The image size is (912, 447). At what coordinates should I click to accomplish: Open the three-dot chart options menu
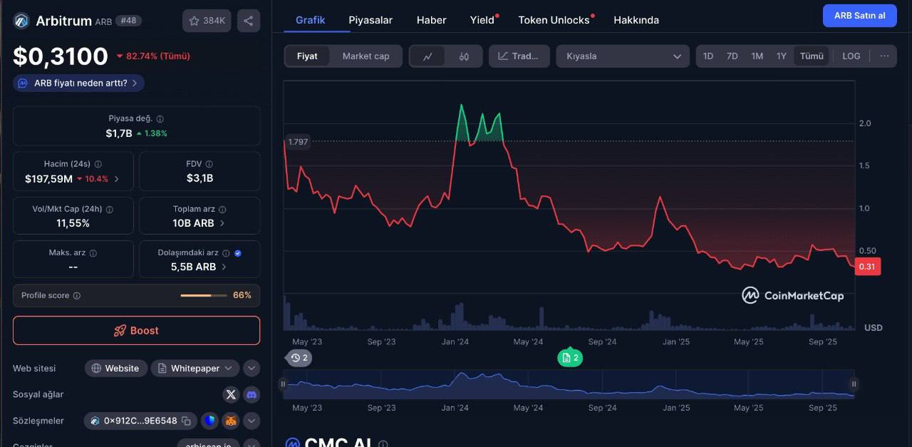coord(884,56)
